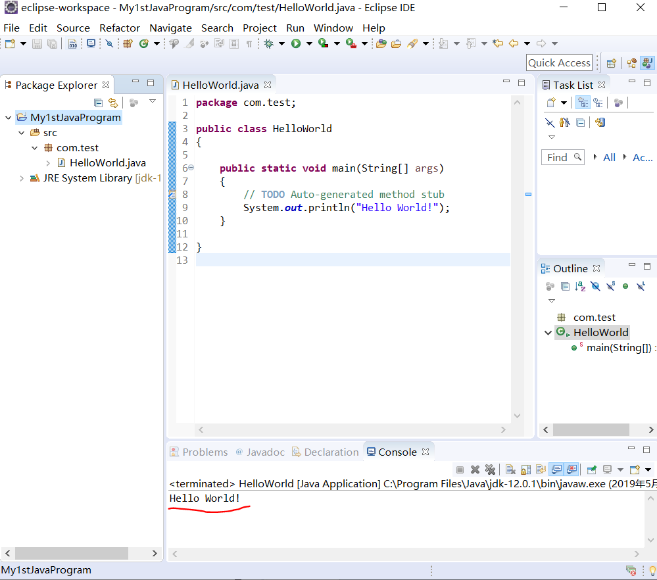Toggle Show Console on standard error change
The image size is (657, 580).
[572, 470]
